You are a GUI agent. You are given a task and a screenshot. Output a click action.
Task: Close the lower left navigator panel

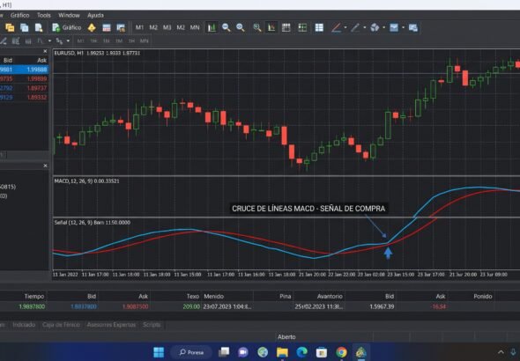pyautogui.click(x=46, y=166)
